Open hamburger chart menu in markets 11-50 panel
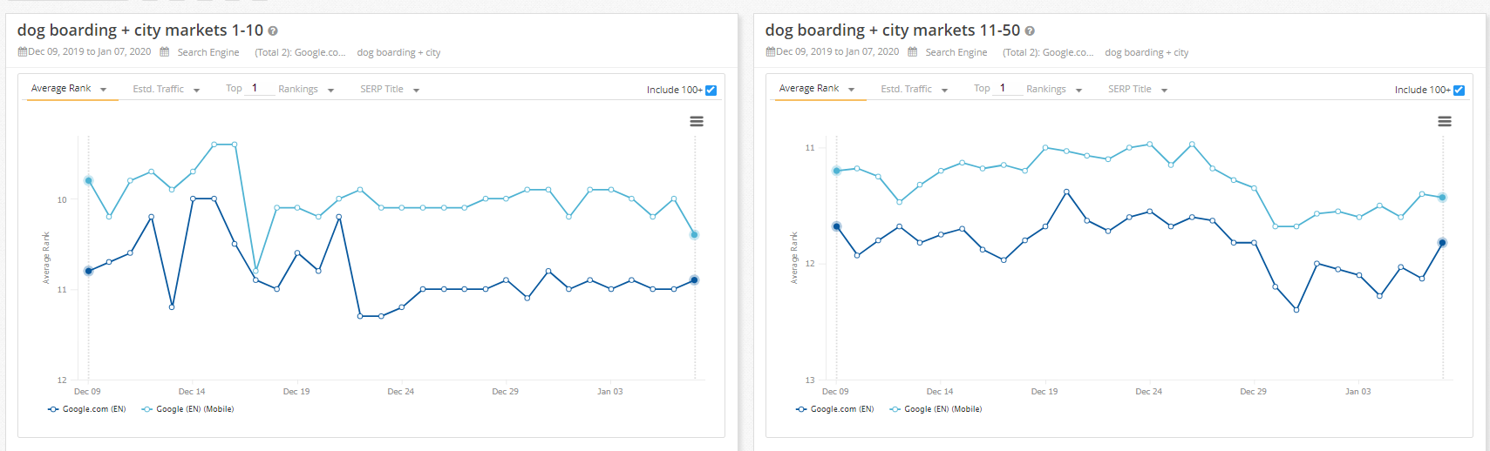 1445,122
